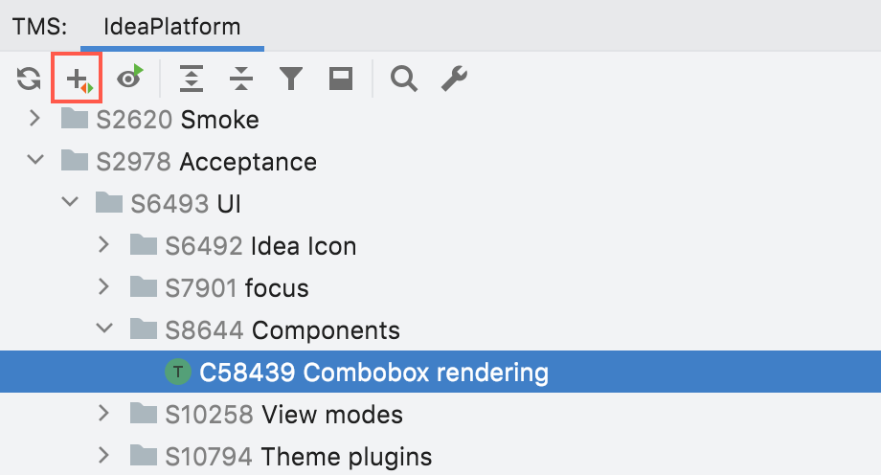Image resolution: width=881 pixels, height=475 pixels.
Task: Switch to the IdeaPlatform tab
Action: pyautogui.click(x=171, y=26)
